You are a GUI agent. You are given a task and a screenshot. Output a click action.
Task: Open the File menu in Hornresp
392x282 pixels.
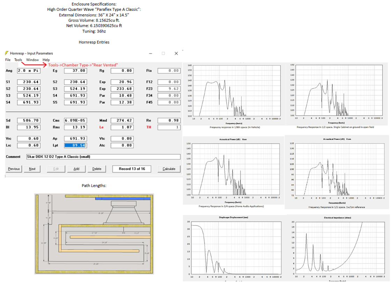tap(8, 60)
